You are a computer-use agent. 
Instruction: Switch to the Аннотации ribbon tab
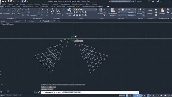(x=16, y=6)
